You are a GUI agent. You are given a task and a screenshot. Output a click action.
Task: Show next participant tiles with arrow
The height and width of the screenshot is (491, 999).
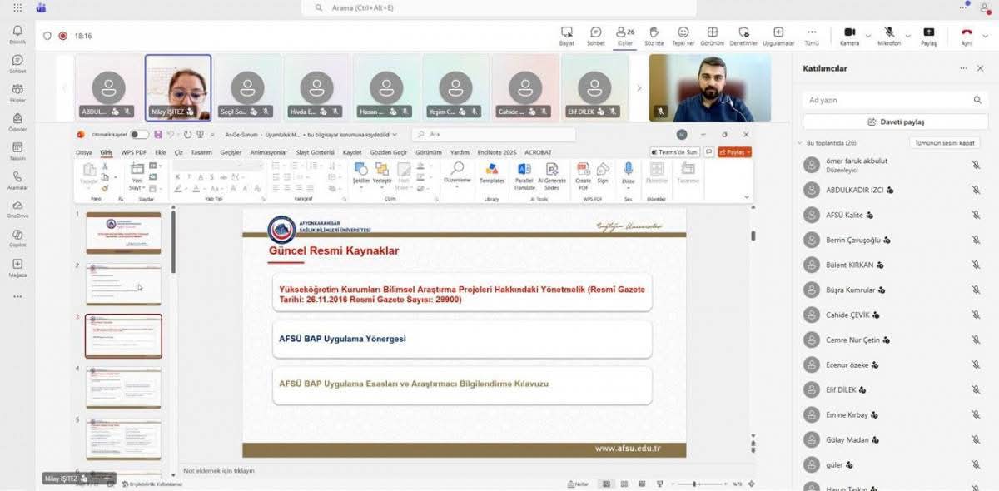pyautogui.click(x=639, y=87)
